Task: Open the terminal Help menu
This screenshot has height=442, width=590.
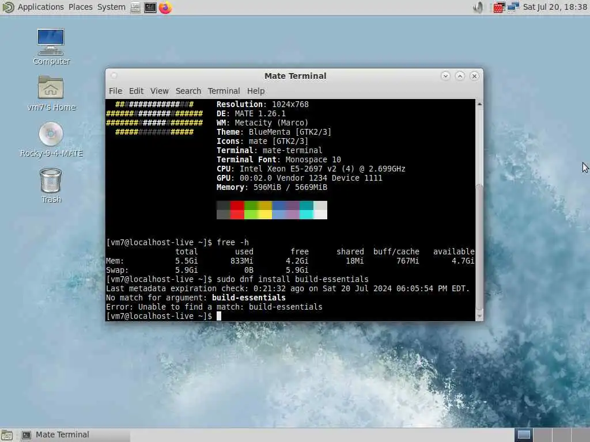Action: tap(255, 91)
